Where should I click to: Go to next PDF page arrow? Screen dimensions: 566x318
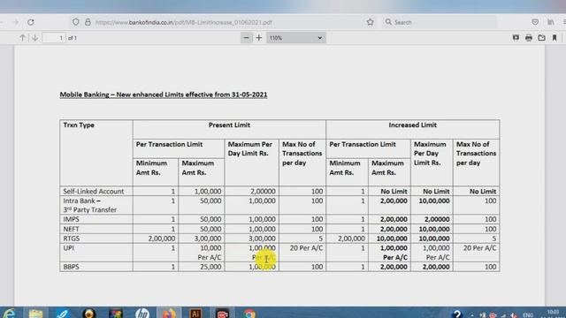(x=35, y=38)
